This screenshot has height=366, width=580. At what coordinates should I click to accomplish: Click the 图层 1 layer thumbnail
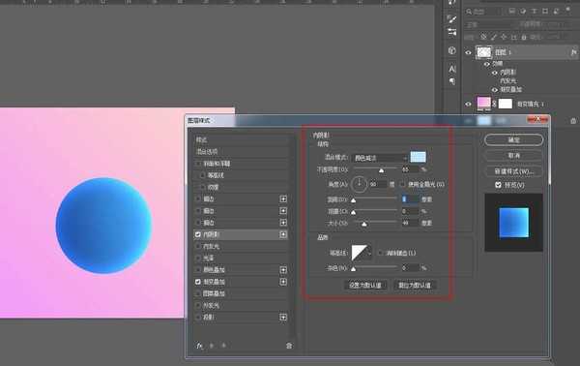point(484,52)
